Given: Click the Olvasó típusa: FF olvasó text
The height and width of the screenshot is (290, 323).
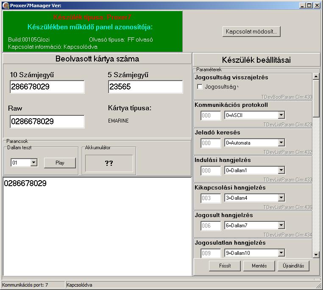Looking at the screenshot, I should pos(121,39).
